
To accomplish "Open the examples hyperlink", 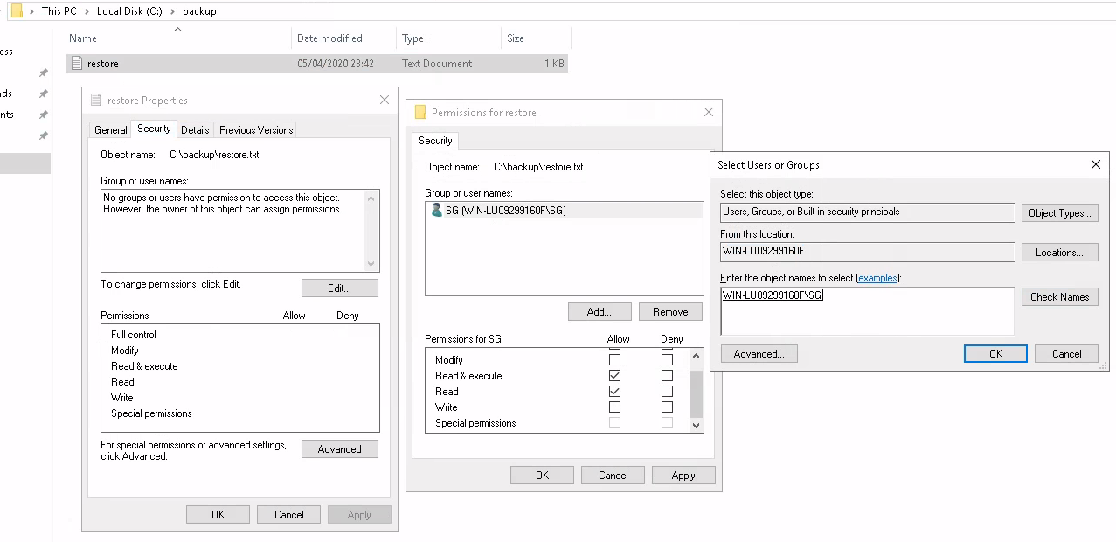I will (x=877, y=278).
